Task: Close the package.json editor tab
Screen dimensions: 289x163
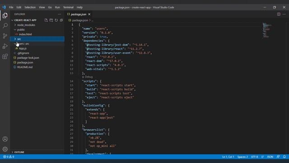Action: [89, 14]
